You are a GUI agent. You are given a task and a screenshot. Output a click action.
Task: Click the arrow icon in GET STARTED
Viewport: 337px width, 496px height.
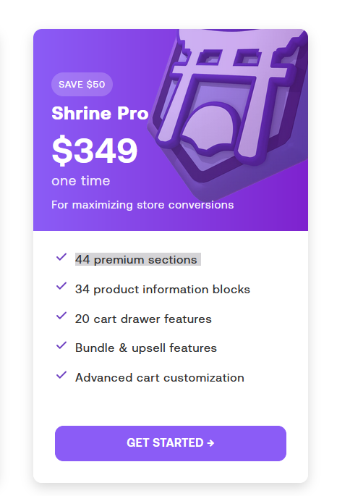(x=210, y=443)
